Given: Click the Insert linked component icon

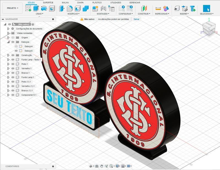Looking at the screenshot, I should click(x=185, y=9).
